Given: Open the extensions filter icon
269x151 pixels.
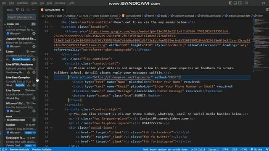Looking at the screenshot, I should 17,10.
